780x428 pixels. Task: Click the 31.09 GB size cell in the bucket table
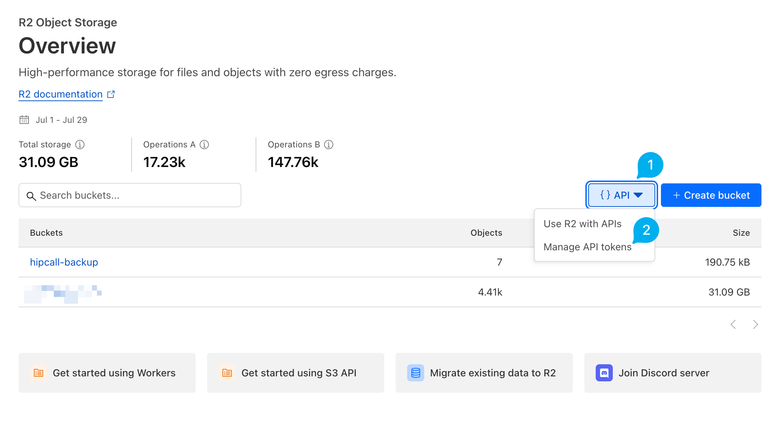coord(729,292)
